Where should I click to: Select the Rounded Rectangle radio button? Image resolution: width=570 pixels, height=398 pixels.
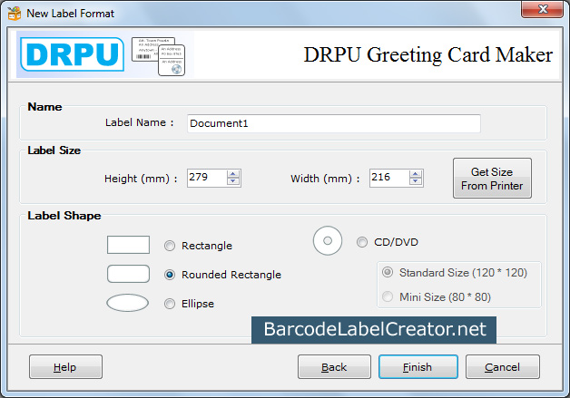click(170, 275)
